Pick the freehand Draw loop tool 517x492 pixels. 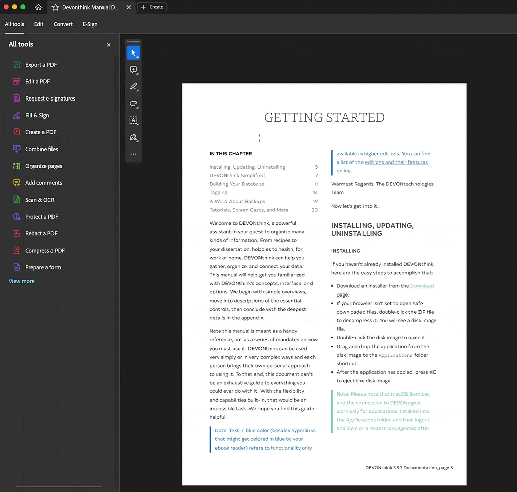tap(133, 104)
